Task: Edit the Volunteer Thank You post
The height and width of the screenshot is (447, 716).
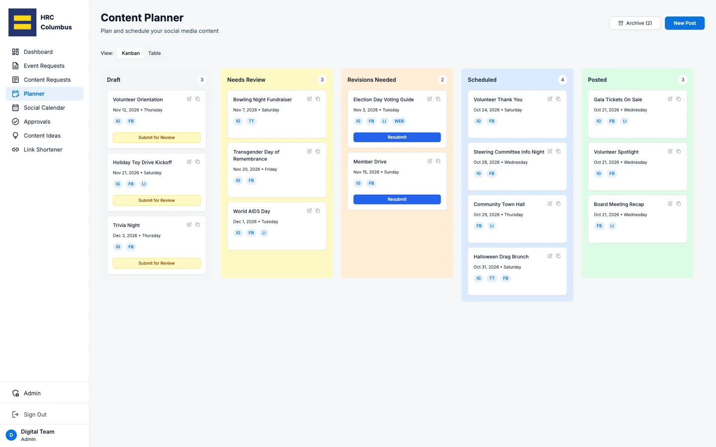Action: [550, 99]
